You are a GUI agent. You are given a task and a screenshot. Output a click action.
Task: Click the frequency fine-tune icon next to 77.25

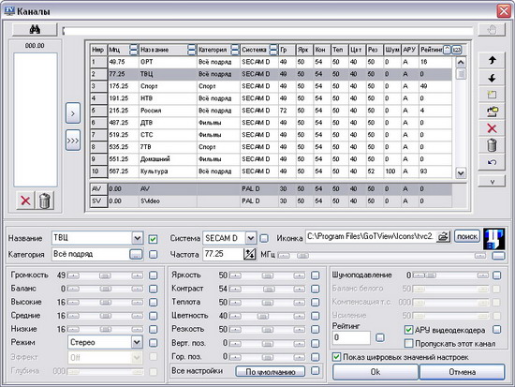[x=250, y=254]
